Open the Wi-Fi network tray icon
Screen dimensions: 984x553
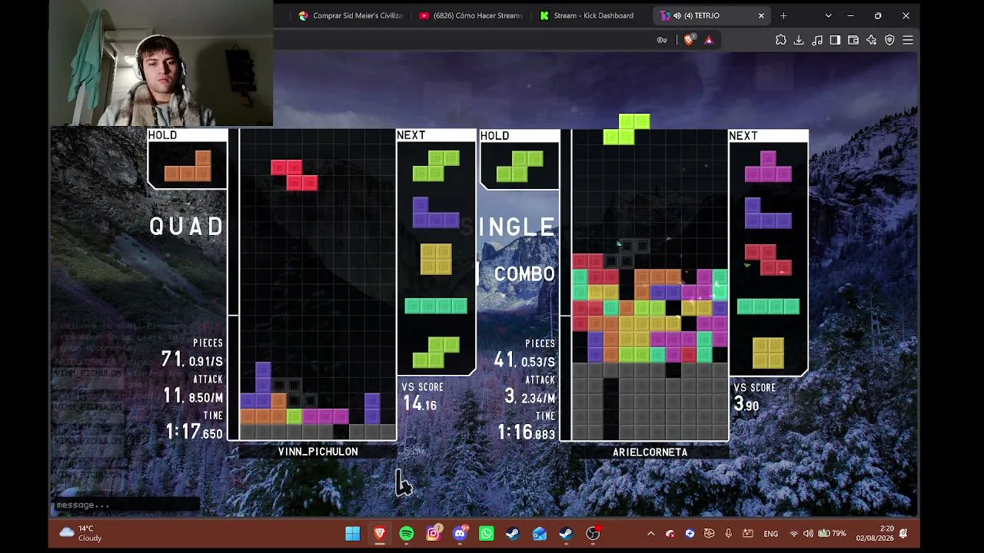794,533
